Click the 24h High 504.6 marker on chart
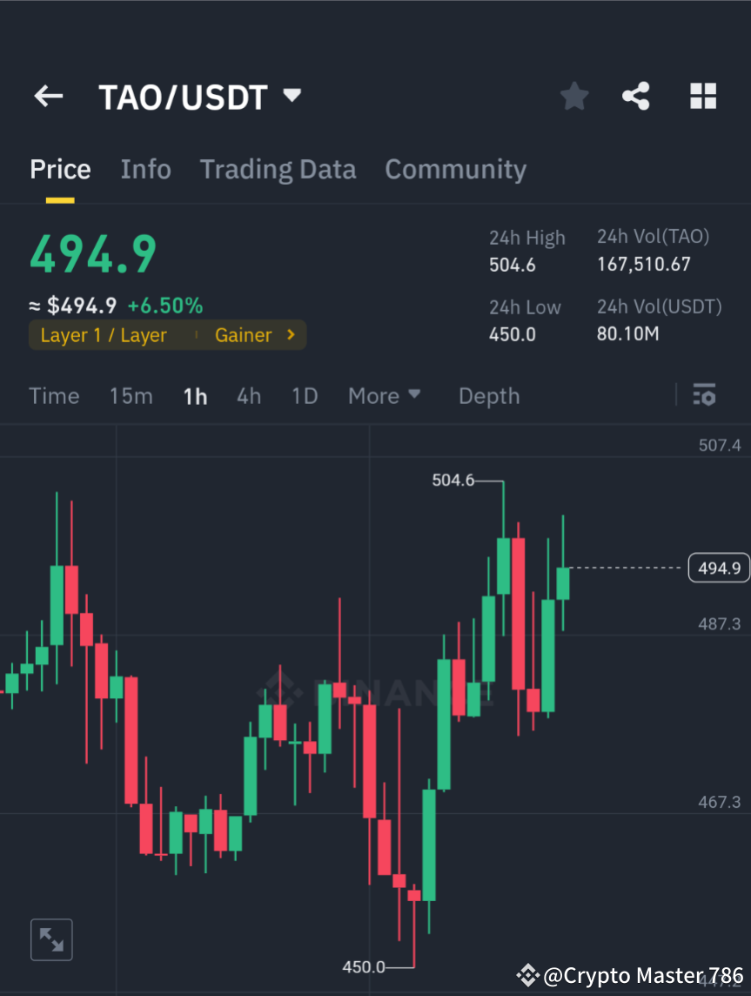This screenshot has width=751, height=996. (x=452, y=480)
